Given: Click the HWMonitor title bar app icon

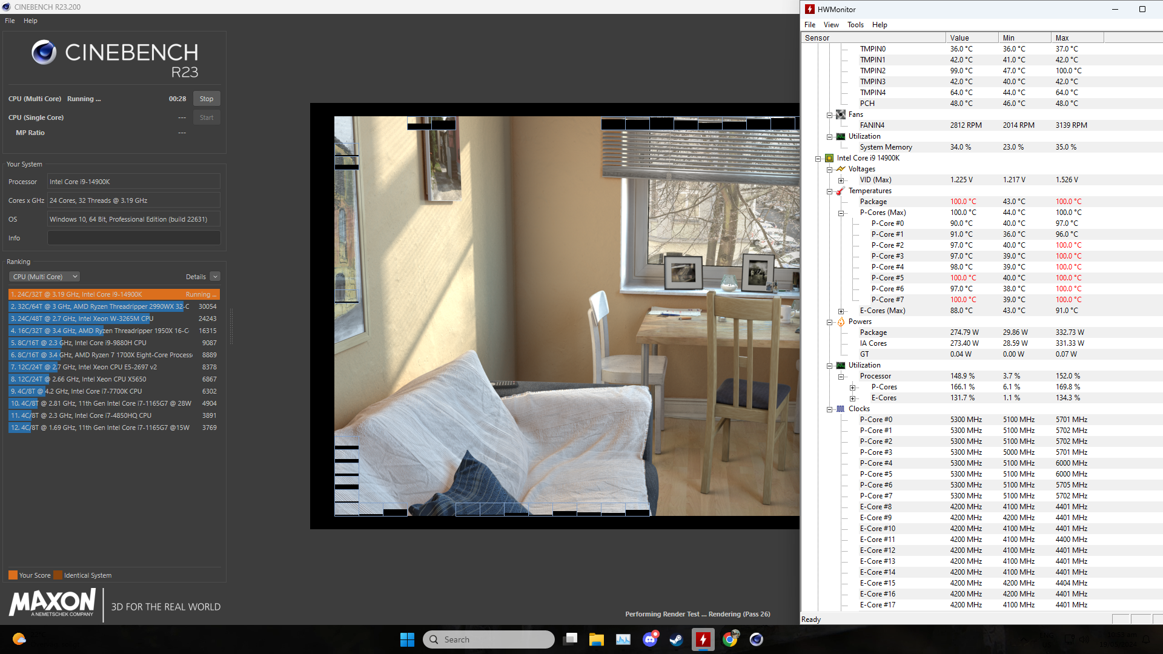Looking at the screenshot, I should coord(810,9).
